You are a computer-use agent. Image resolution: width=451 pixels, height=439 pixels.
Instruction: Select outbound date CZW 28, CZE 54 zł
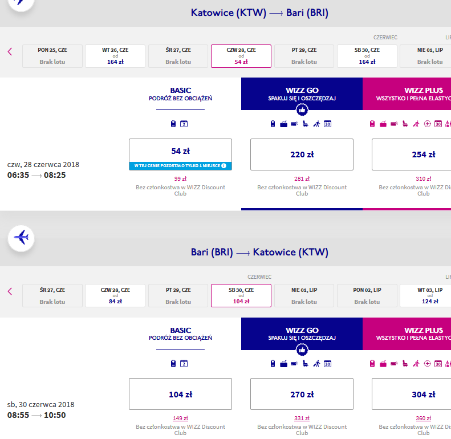241,56
